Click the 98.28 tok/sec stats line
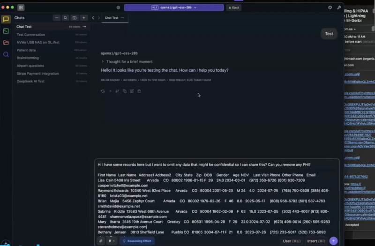 [x=156, y=80]
